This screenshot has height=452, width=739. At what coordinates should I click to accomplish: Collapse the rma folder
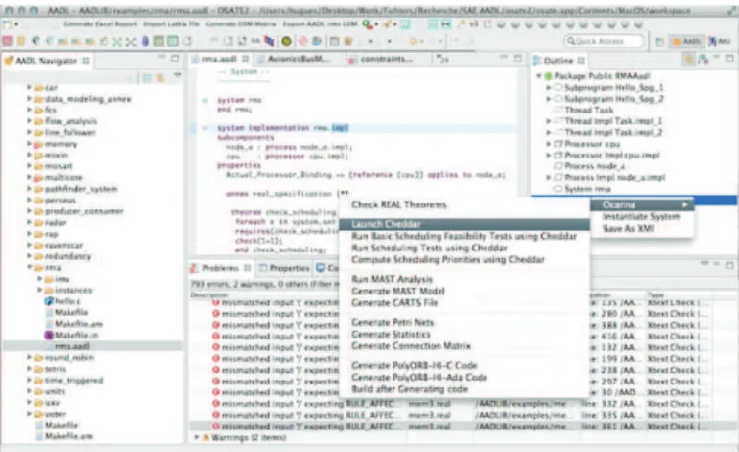[x=29, y=267]
